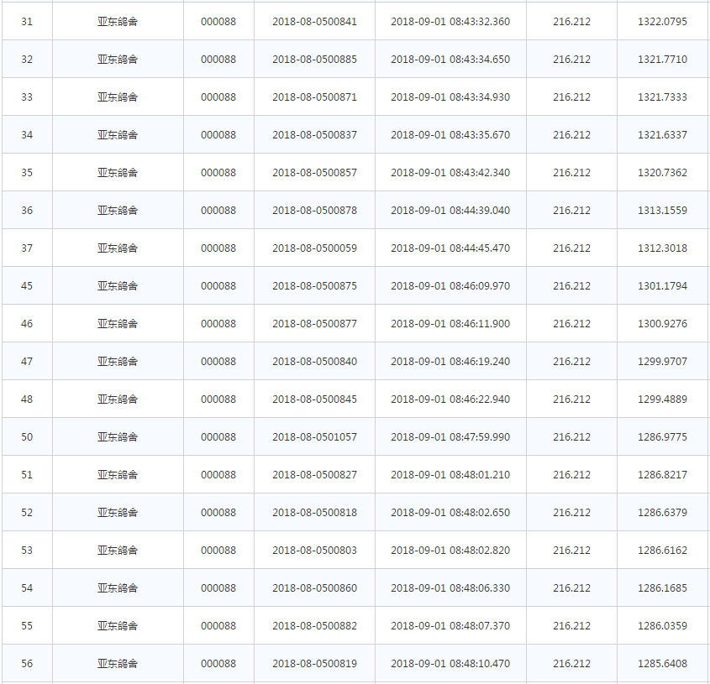Image resolution: width=710 pixels, height=684 pixels.
Task: Click arrival time 08:46:11.900
Action: tap(480, 323)
